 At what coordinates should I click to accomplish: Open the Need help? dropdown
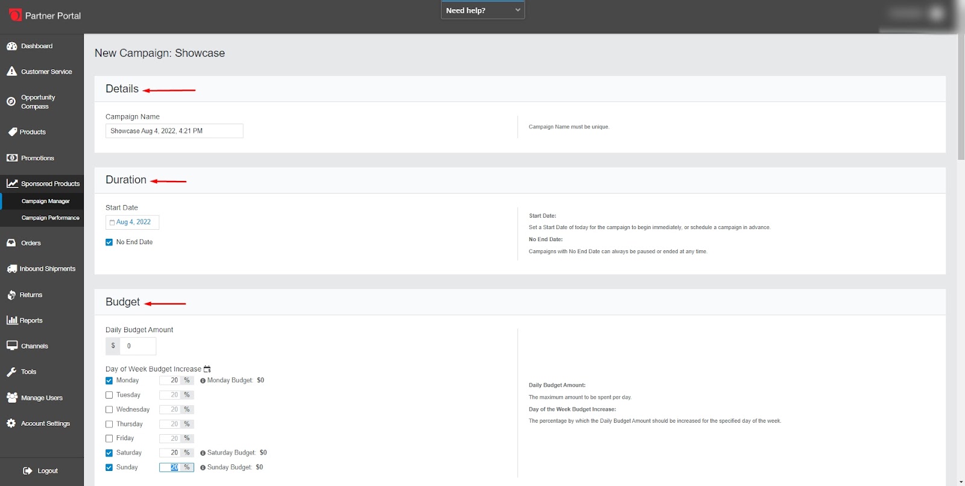[482, 10]
